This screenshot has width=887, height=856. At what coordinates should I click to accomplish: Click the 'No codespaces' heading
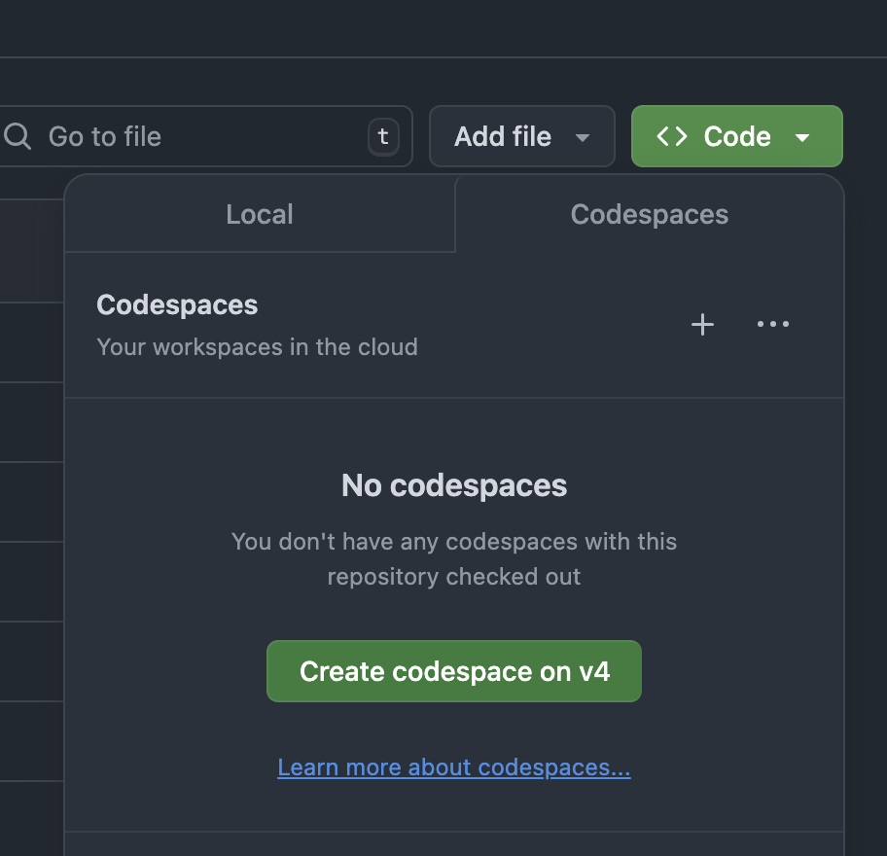click(454, 485)
